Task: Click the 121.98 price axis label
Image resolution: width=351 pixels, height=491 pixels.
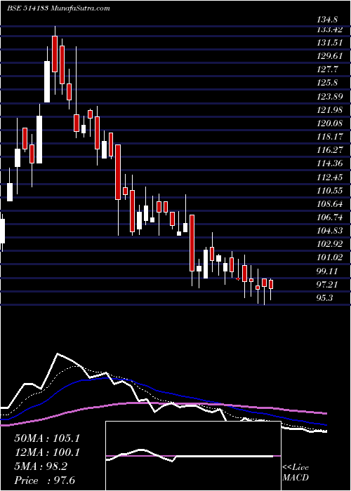Action: tap(331, 110)
